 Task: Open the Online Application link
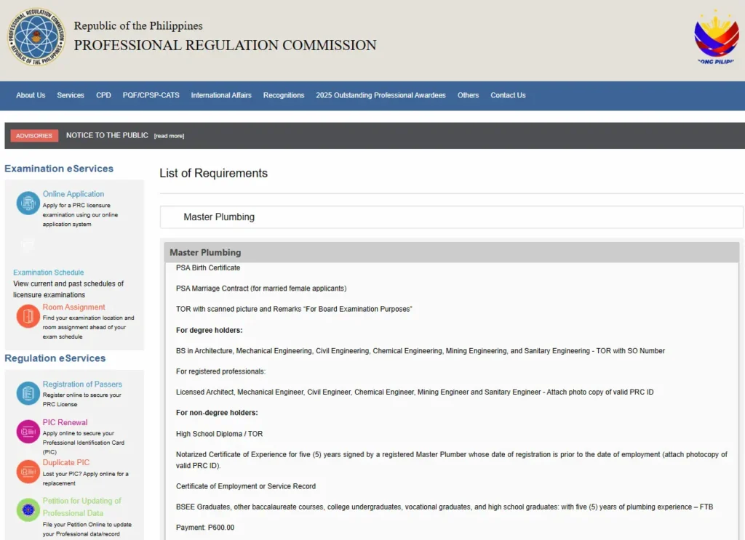73,194
